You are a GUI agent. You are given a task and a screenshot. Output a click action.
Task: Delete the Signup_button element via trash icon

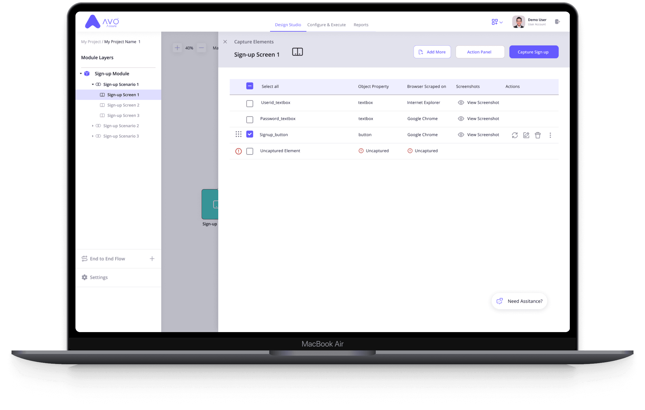538,135
